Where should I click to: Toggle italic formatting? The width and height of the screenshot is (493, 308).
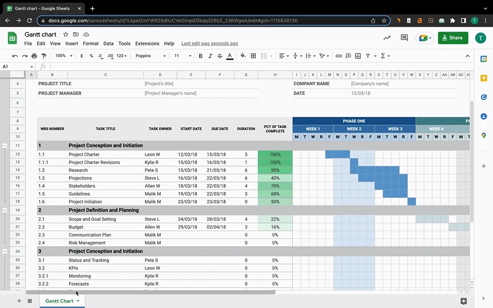[210, 56]
